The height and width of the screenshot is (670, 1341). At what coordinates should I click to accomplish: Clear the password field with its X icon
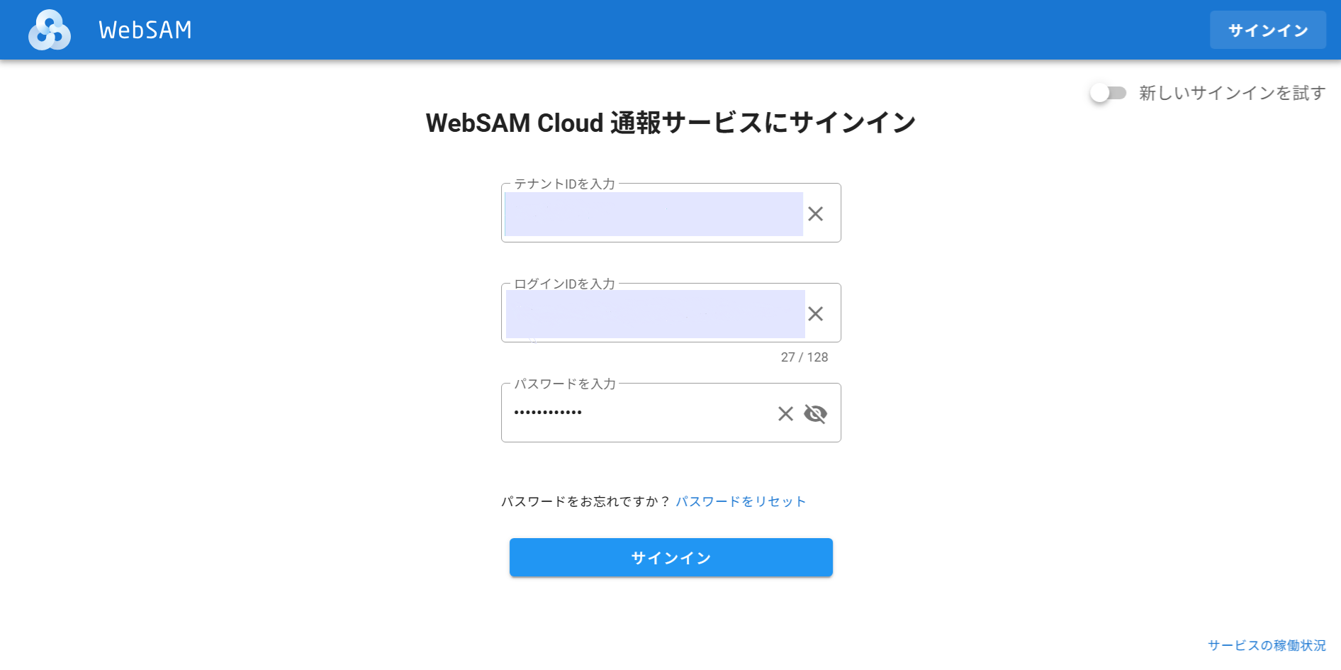[x=785, y=413]
